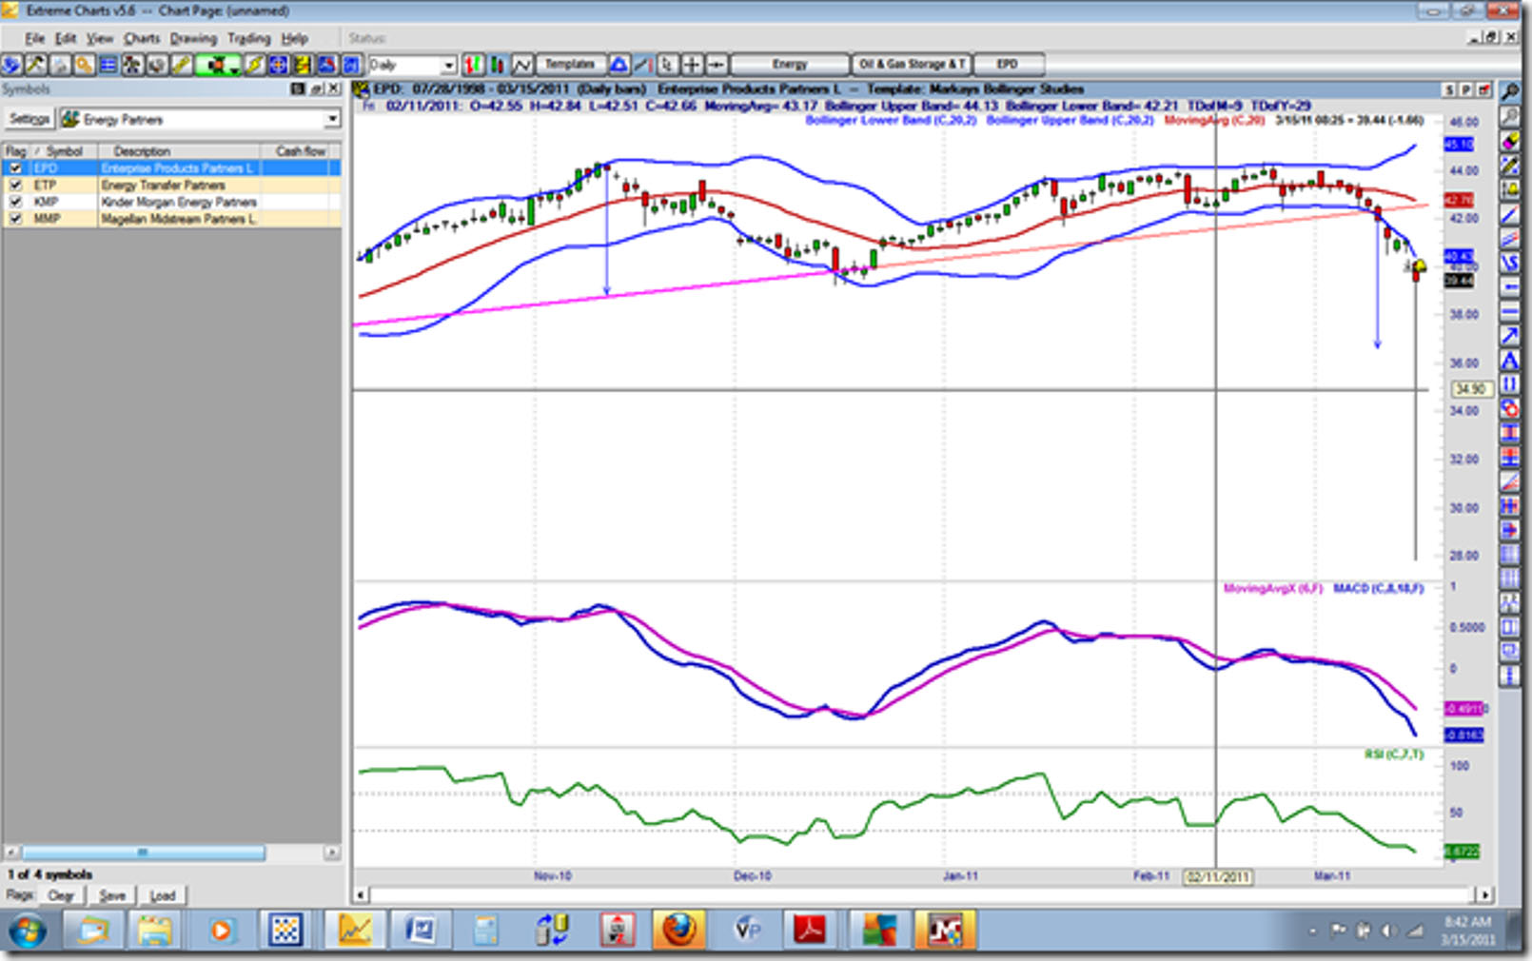Click the zoom magnifier in the drawing toolbar
The image size is (1532, 961).
[1509, 91]
